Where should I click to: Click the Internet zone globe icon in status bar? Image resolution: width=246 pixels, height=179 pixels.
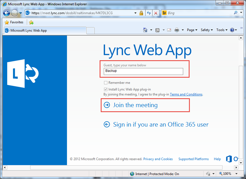click(x=132, y=174)
